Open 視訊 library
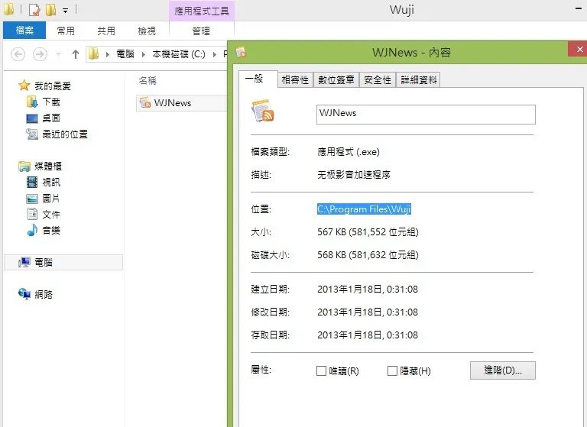This screenshot has width=587, height=427. pos(51,183)
